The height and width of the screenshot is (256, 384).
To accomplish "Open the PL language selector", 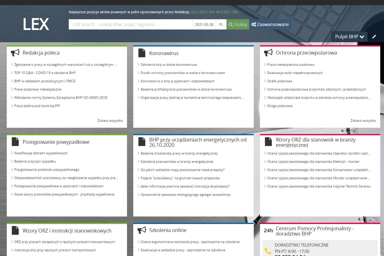I will [x=221, y=24].
